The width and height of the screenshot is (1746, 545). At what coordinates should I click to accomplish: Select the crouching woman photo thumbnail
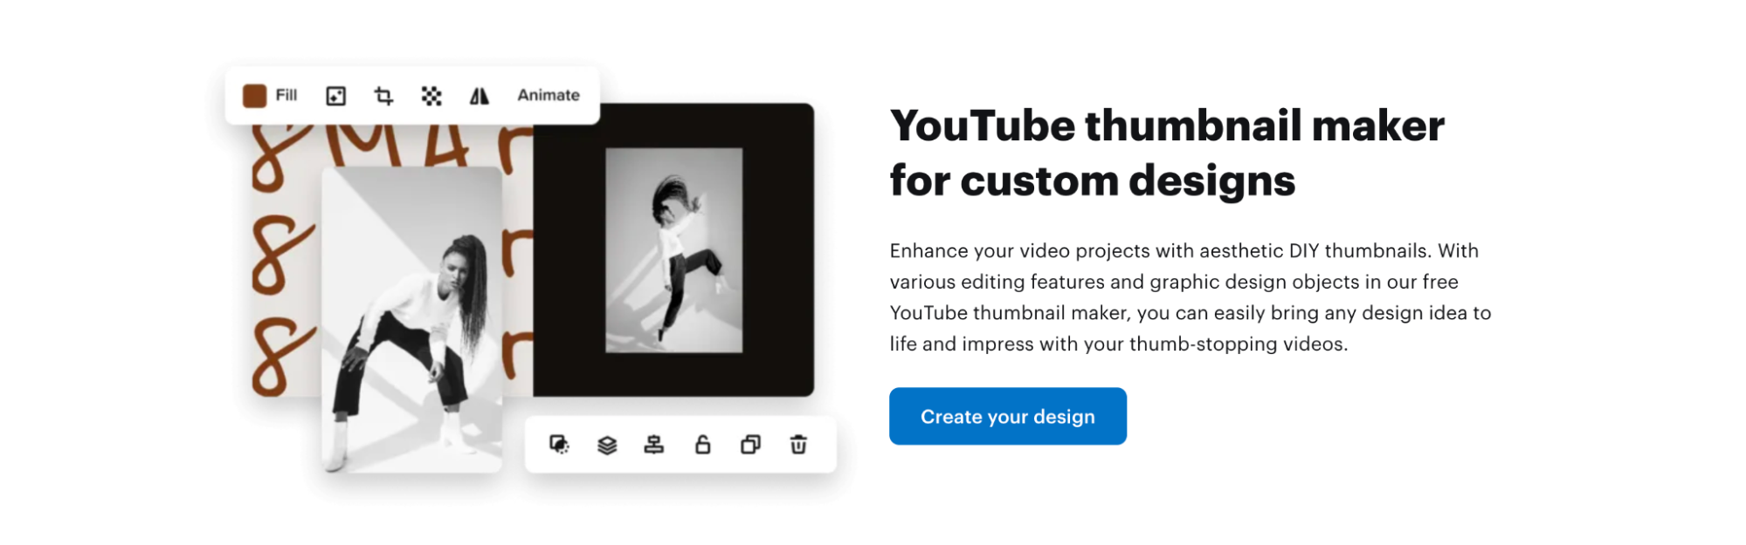(412, 320)
